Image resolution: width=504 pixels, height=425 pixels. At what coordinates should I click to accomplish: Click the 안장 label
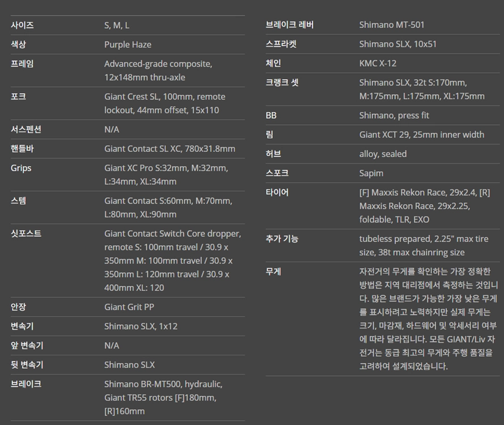coord(18,307)
